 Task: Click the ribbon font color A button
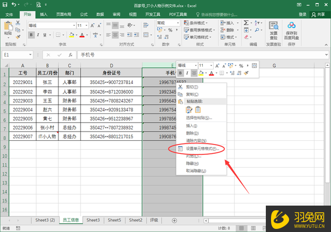click(x=82, y=35)
